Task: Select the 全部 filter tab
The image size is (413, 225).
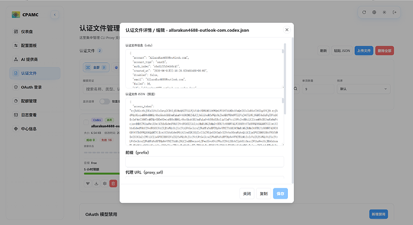Action: pyautogui.click(x=96, y=68)
